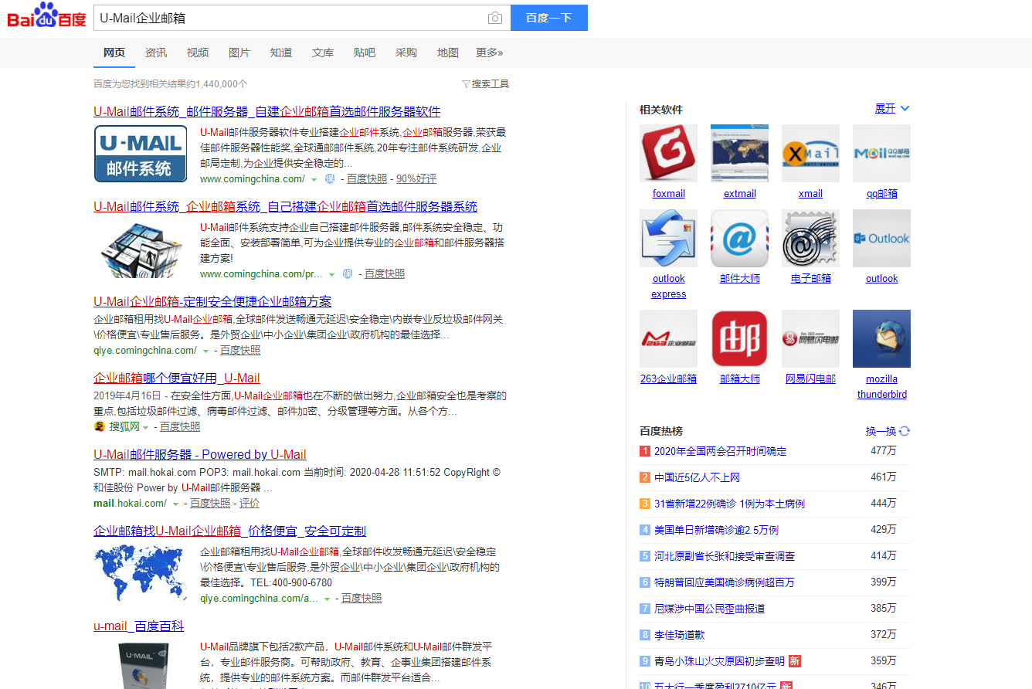Open result 企业邮箱找U-Mail企业邮箱_价格便宜_安全可定制
The height and width of the screenshot is (689, 1032).
tap(229, 531)
